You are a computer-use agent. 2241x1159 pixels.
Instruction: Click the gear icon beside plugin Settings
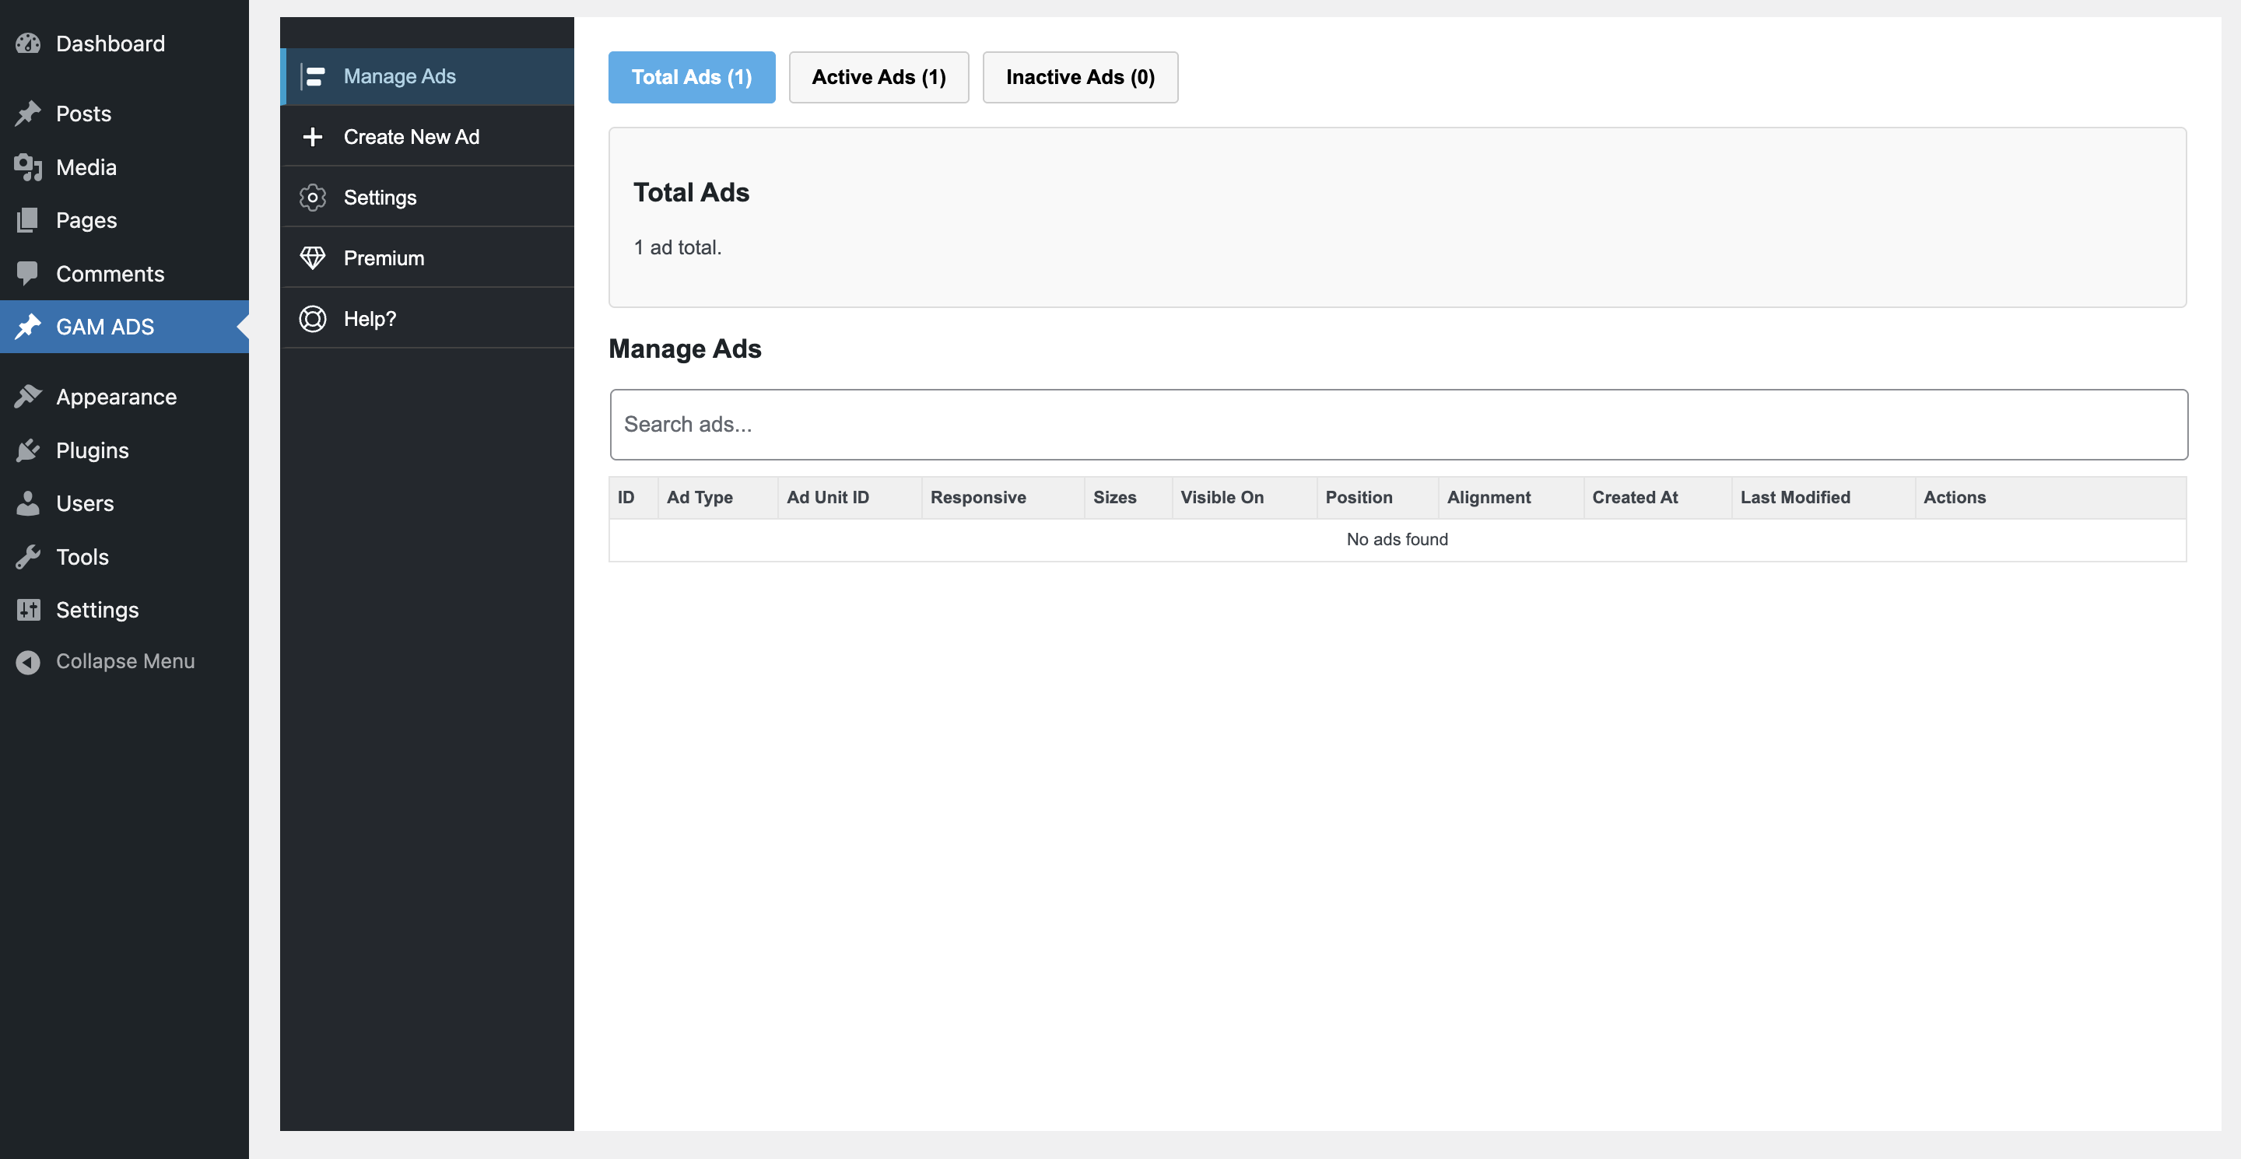pos(312,198)
